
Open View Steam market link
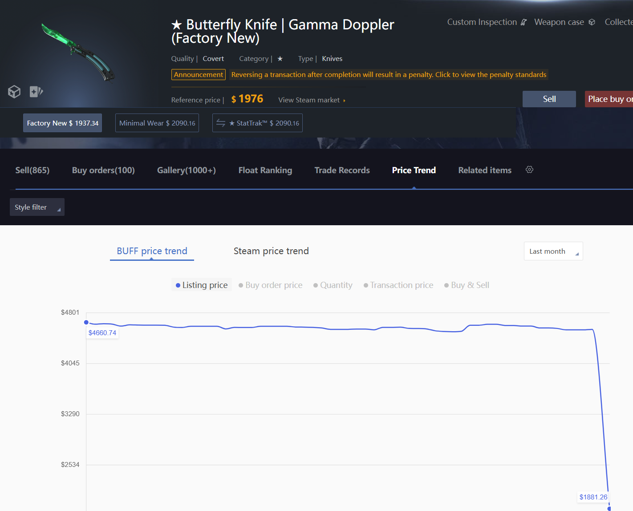312,100
